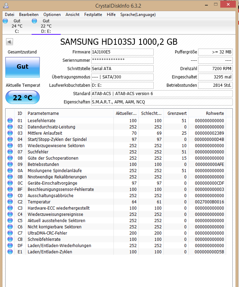Click status icon for Nicht korrigierbare Sektoren
The image size is (239, 287).
coord(10,227)
